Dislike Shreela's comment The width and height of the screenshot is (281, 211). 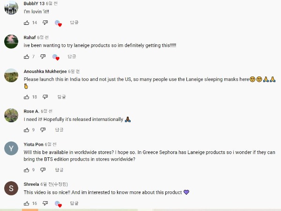(x=45, y=204)
